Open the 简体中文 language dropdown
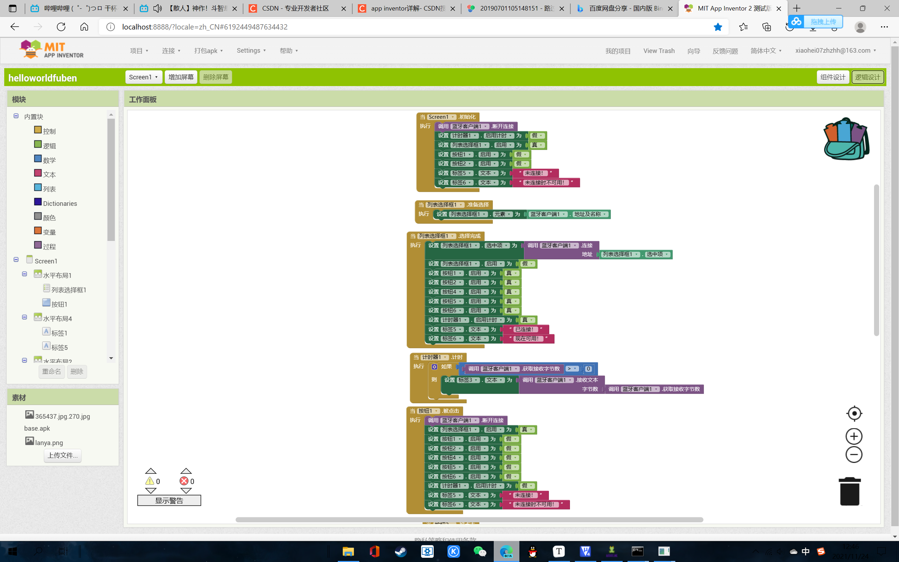 (x=766, y=51)
